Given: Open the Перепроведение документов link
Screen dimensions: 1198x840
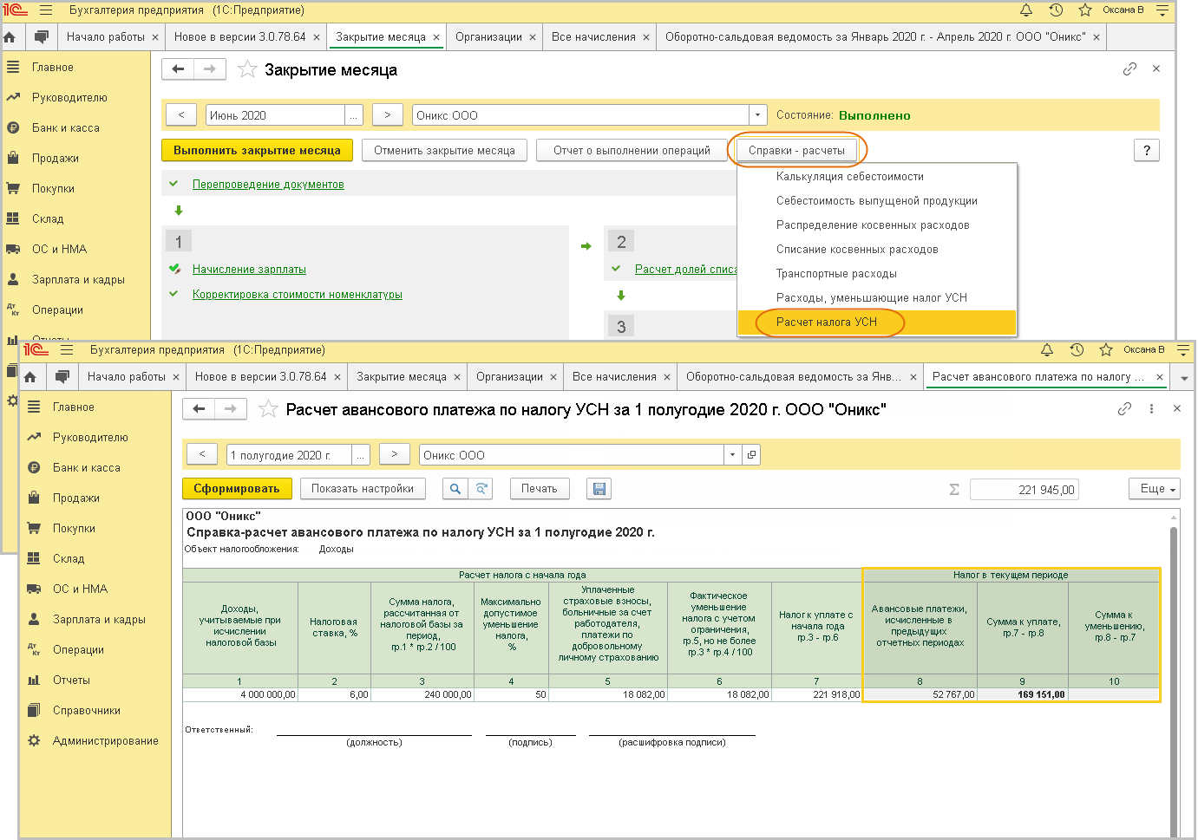Looking at the screenshot, I should 268,184.
